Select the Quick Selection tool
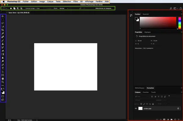The image size is (183, 121). (x=2, y=27)
